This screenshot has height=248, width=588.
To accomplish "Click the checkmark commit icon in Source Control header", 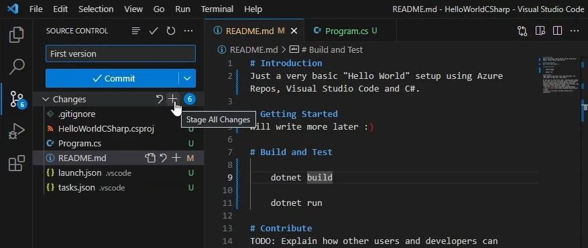I will point(154,31).
